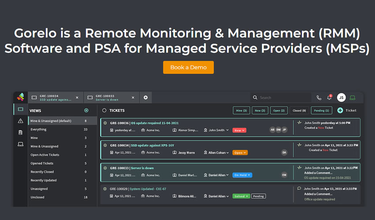
Task: Open the red New status dropdown
Action: [240, 130]
